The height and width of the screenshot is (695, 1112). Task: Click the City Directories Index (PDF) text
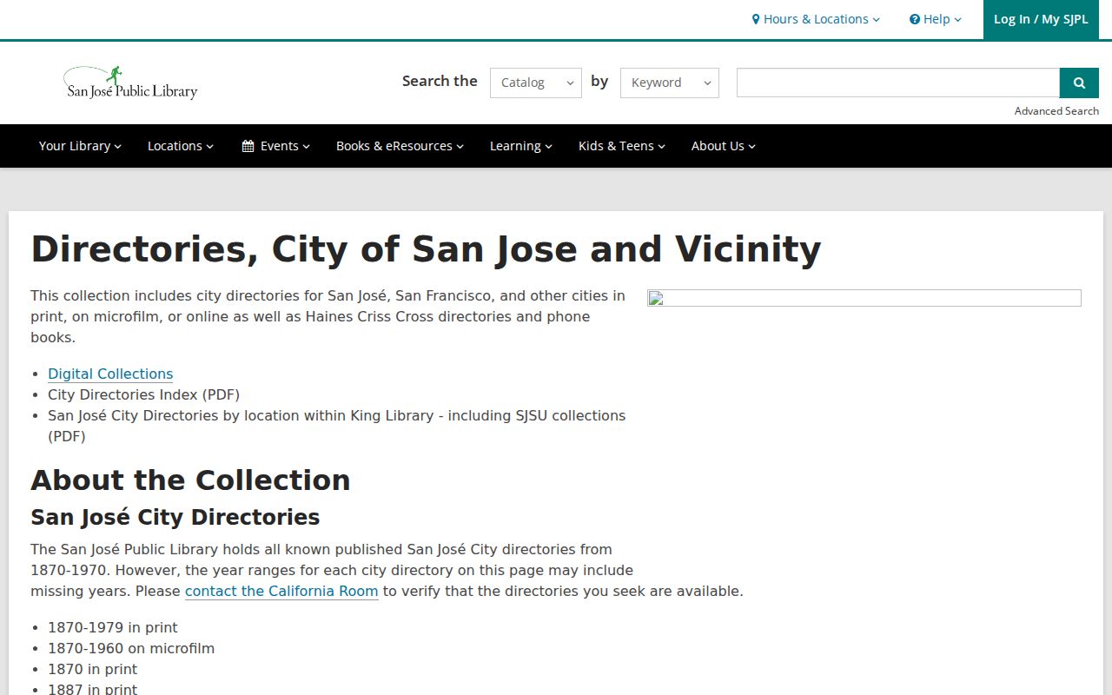click(144, 394)
